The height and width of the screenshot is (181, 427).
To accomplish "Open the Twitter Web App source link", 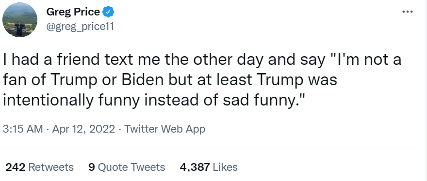I will coord(165,129).
